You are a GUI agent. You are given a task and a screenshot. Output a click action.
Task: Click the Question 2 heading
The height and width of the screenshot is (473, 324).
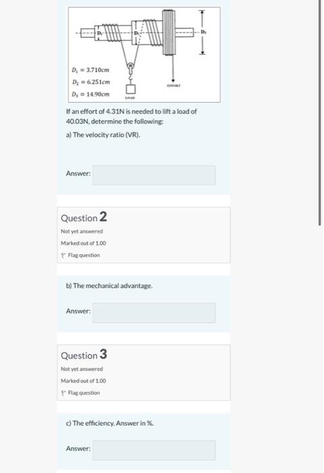(84, 217)
